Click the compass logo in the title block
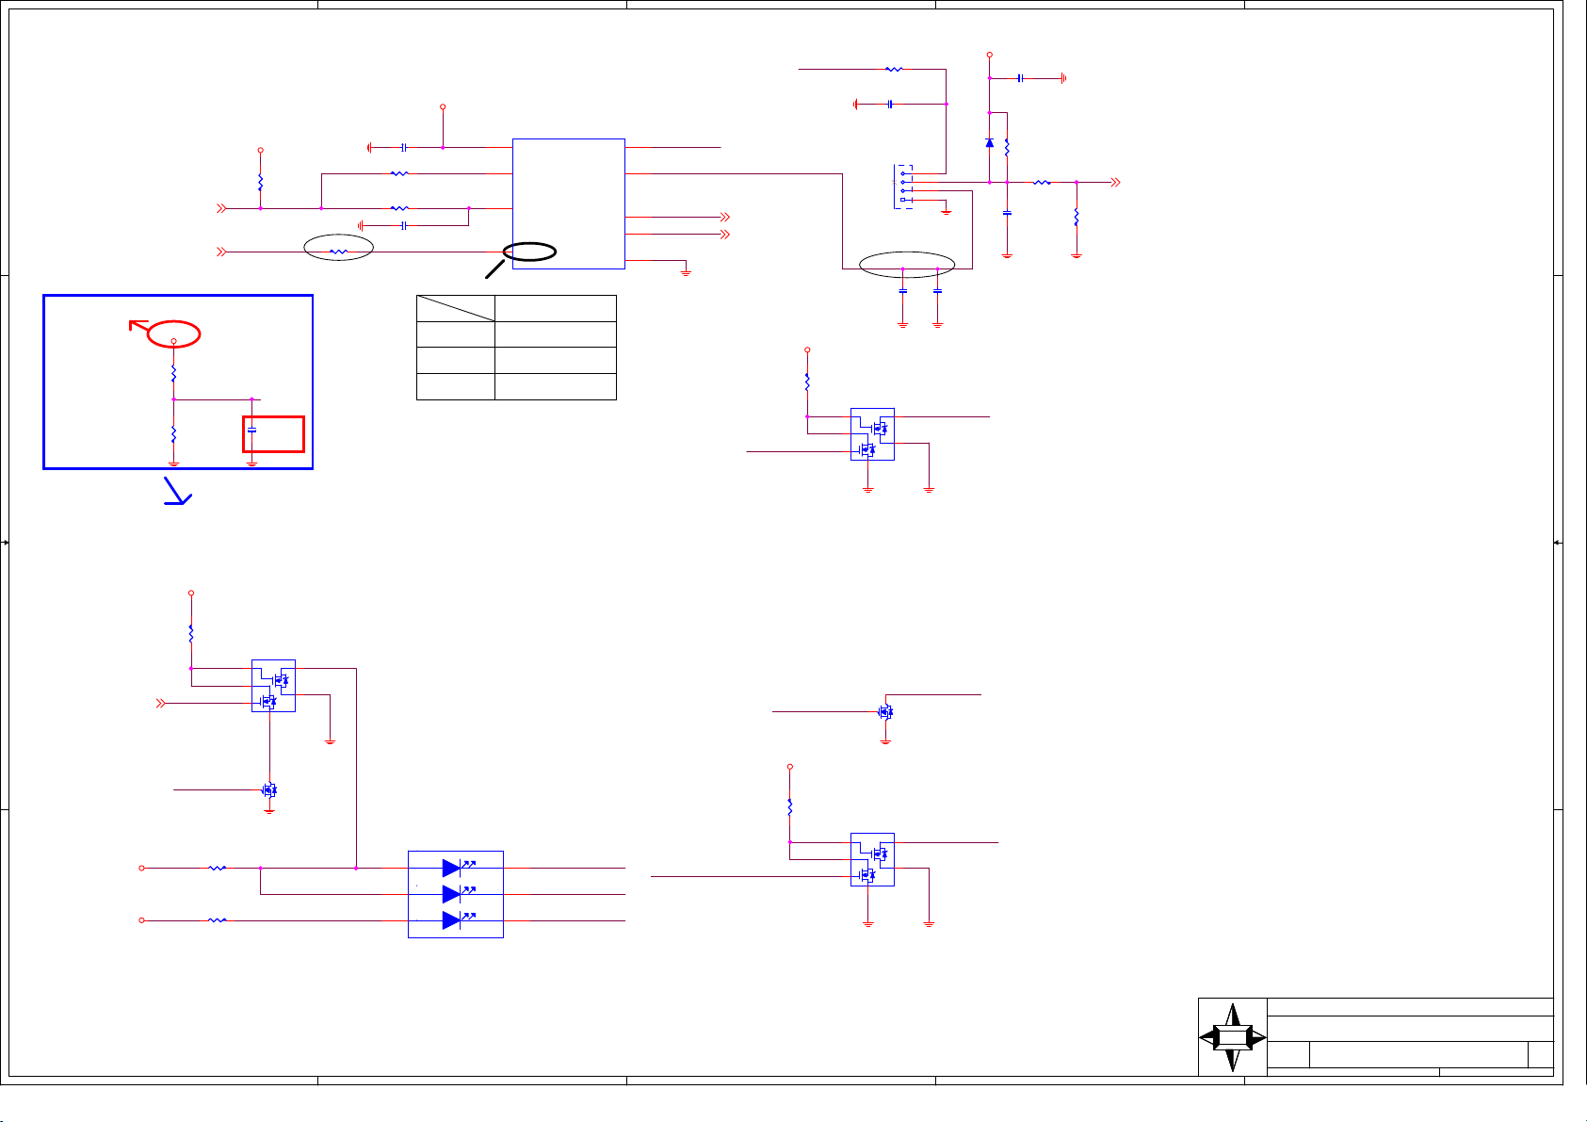Image resolution: width=1587 pixels, height=1122 pixels. click(x=1233, y=1037)
